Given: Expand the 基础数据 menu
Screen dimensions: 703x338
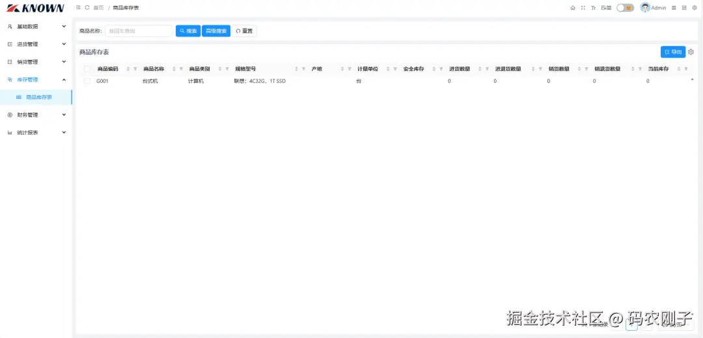Looking at the screenshot, I should coord(36,27).
